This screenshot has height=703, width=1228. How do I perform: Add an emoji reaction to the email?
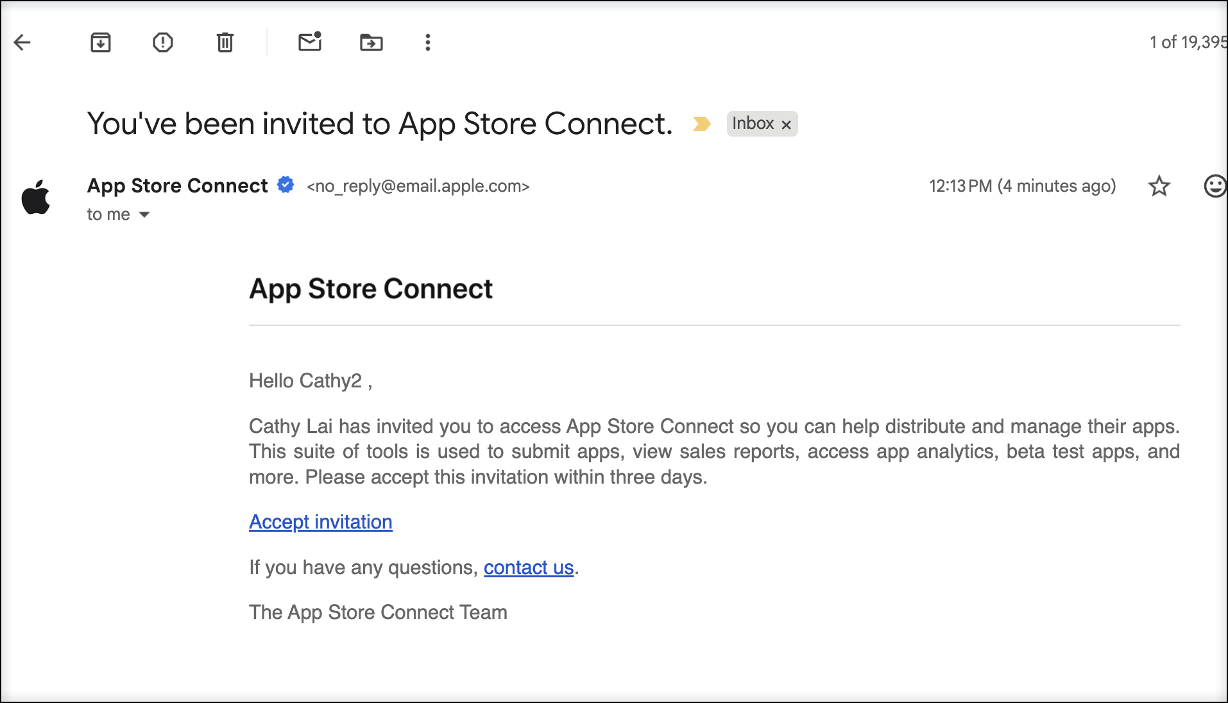(1215, 186)
